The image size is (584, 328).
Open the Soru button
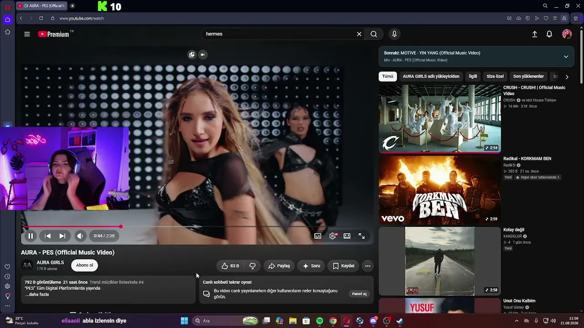(311, 266)
